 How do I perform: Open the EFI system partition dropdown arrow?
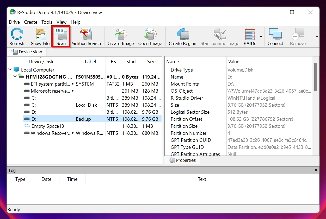(x=72, y=84)
